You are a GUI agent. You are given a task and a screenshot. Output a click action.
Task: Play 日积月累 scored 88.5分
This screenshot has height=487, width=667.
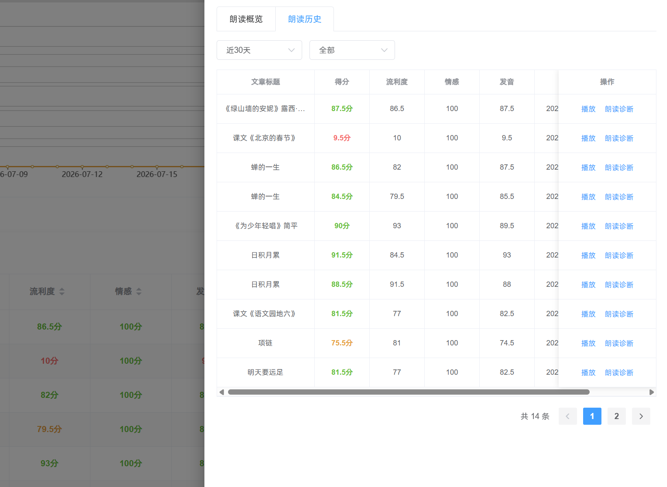pyautogui.click(x=588, y=285)
